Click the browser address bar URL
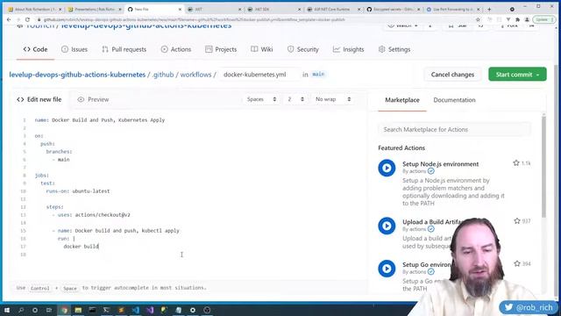The height and width of the screenshot is (316, 561). pyautogui.click(x=195, y=19)
